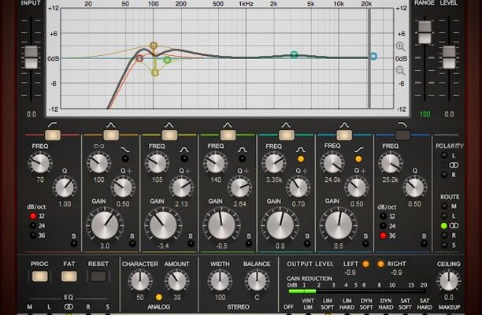Click the teal band node near 3.35k

[294, 55]
